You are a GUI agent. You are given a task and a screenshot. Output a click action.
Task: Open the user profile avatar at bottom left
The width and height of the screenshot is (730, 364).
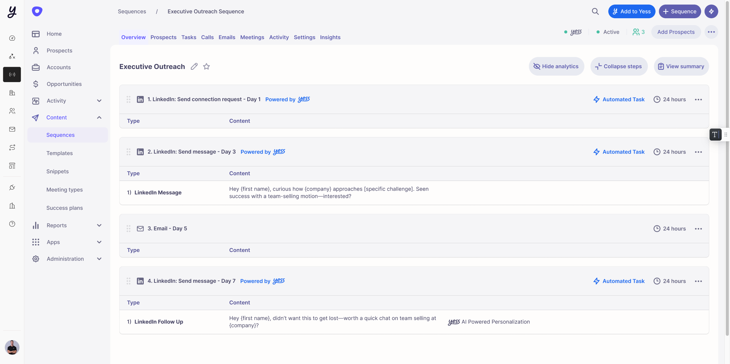click(12, 347)
